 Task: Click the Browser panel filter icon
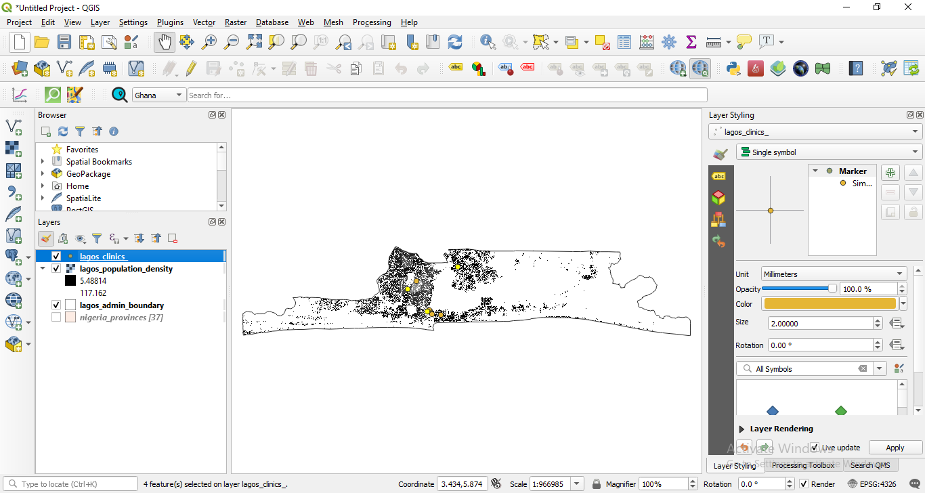coord(80,131)
